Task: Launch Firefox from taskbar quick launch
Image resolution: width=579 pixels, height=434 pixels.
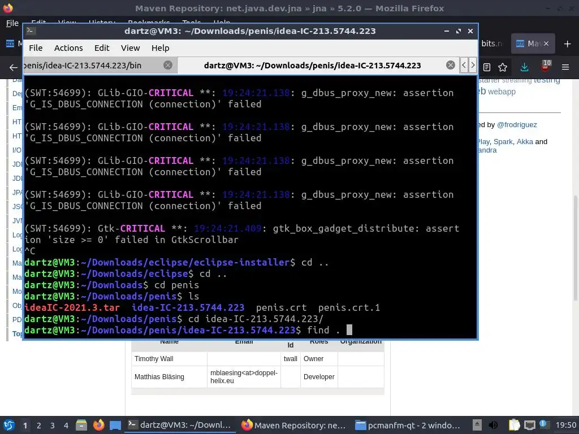Action: [98, 425]
